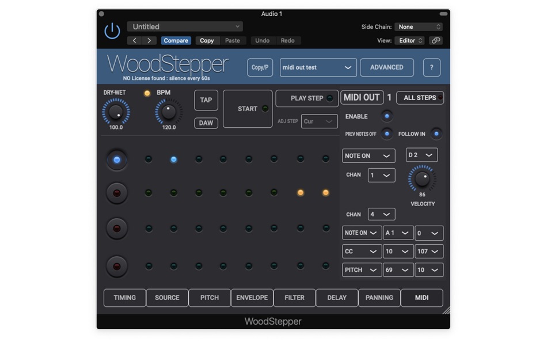Go to next preset with right arrow
547x342 pixels.
(149, 40)
